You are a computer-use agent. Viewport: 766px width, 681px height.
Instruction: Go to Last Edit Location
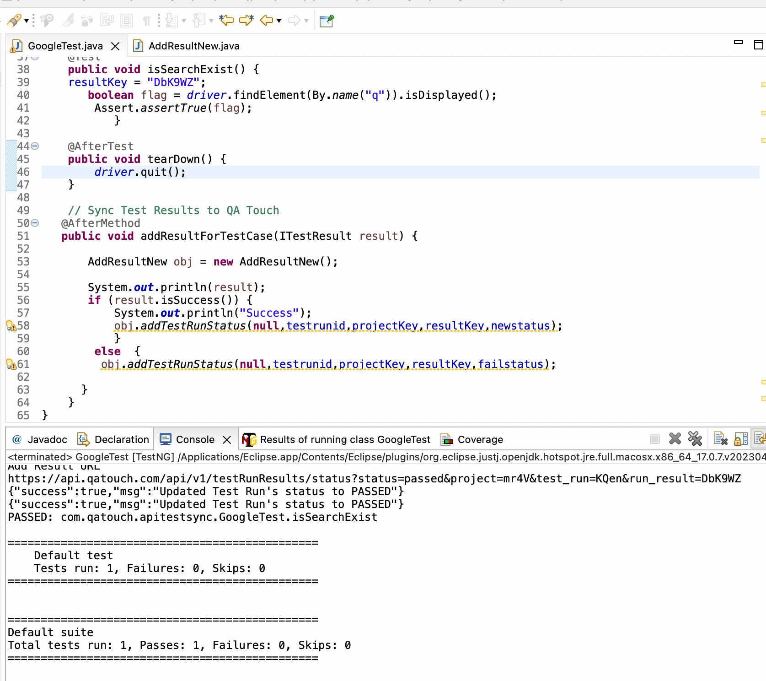point(226,20)
